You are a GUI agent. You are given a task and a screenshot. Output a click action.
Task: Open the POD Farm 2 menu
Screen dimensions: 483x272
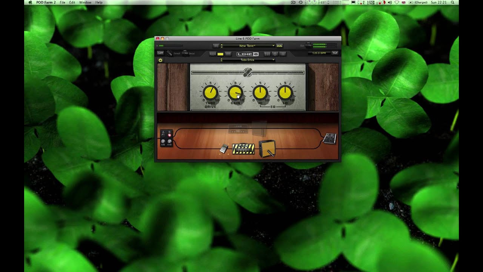(46, 2)
